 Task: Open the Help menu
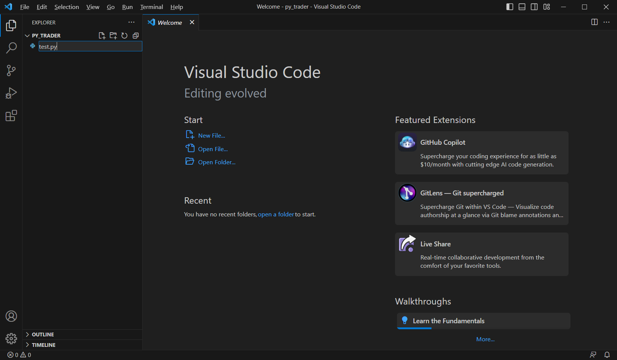(177, 7)
